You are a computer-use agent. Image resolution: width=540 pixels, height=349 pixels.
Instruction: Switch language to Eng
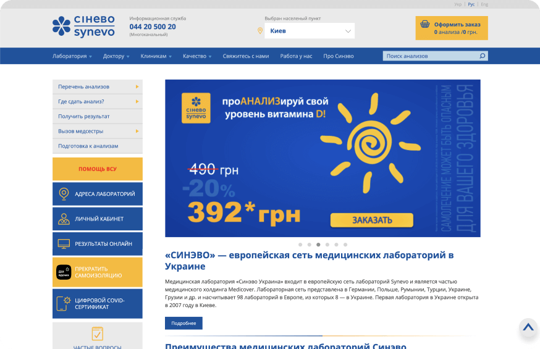(484, 4)
